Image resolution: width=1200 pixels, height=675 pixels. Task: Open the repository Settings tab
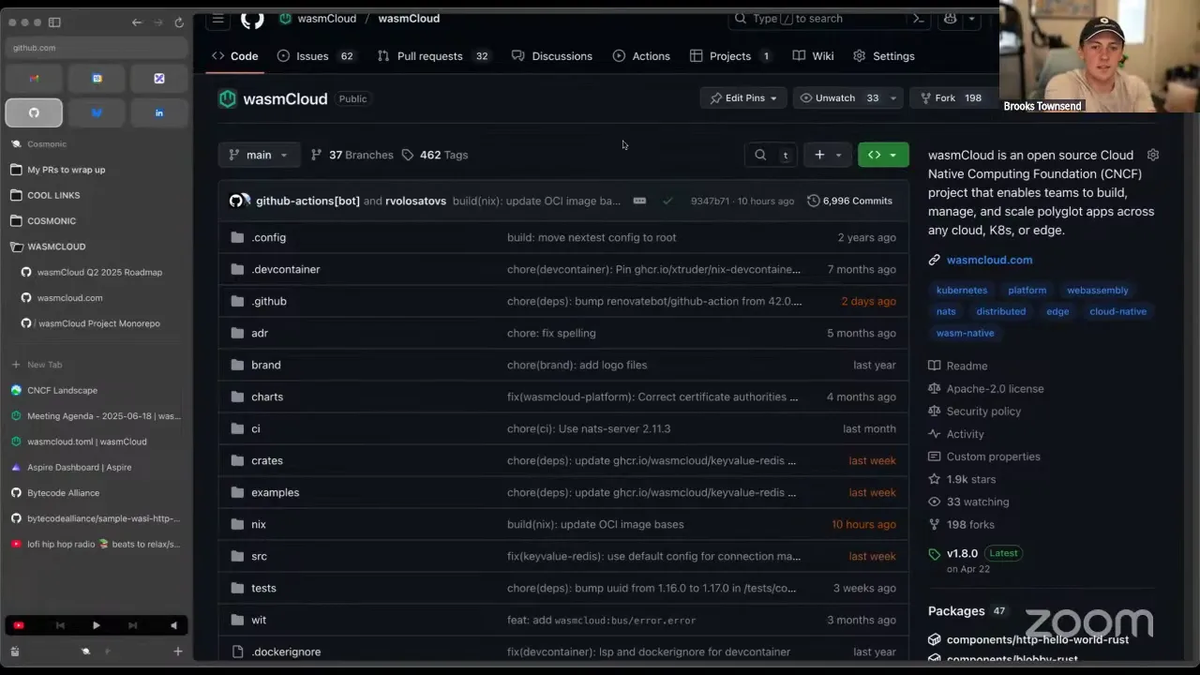point(884,56)
